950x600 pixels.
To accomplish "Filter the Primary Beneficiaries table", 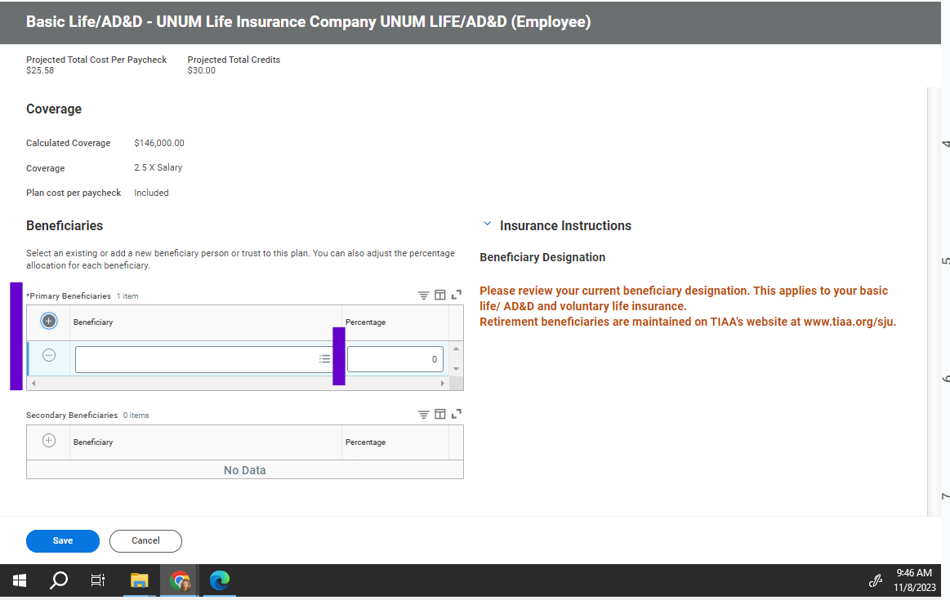I will click(423, 296).
